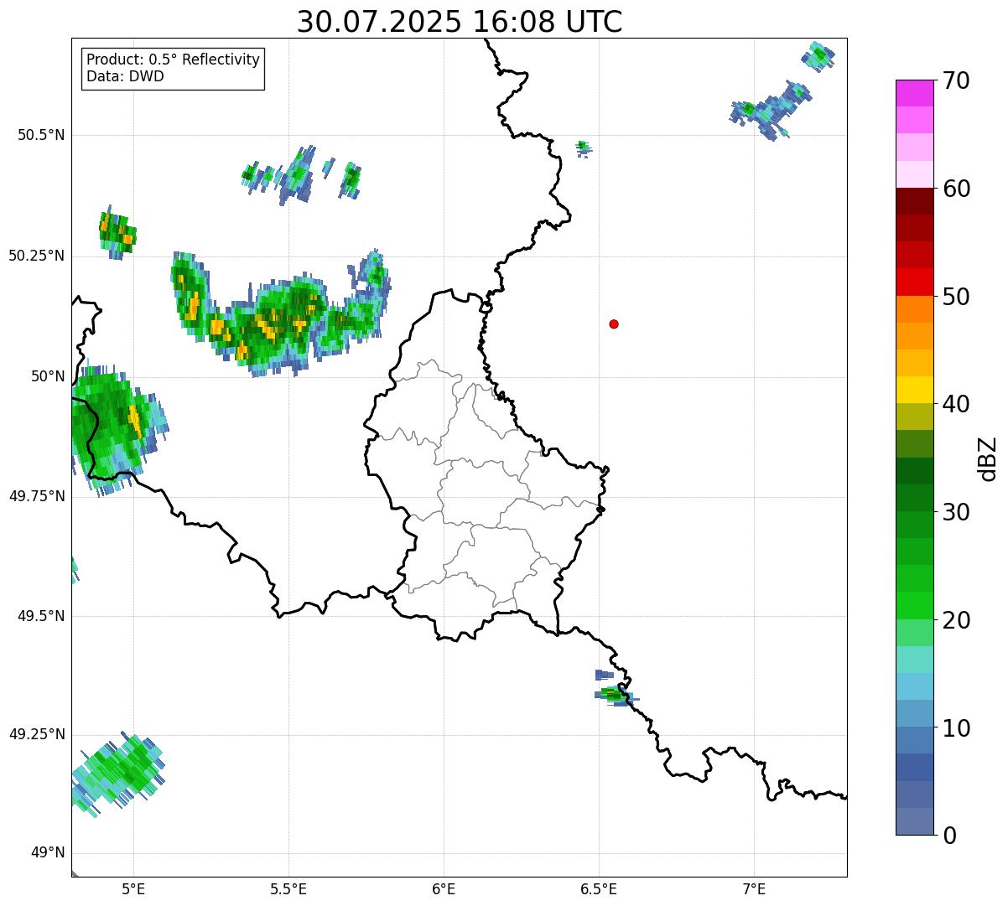The height and width of the screenshot is (906, 1008).
Task: Click the 49.25°N latitude label
Action: pos(37,734)
